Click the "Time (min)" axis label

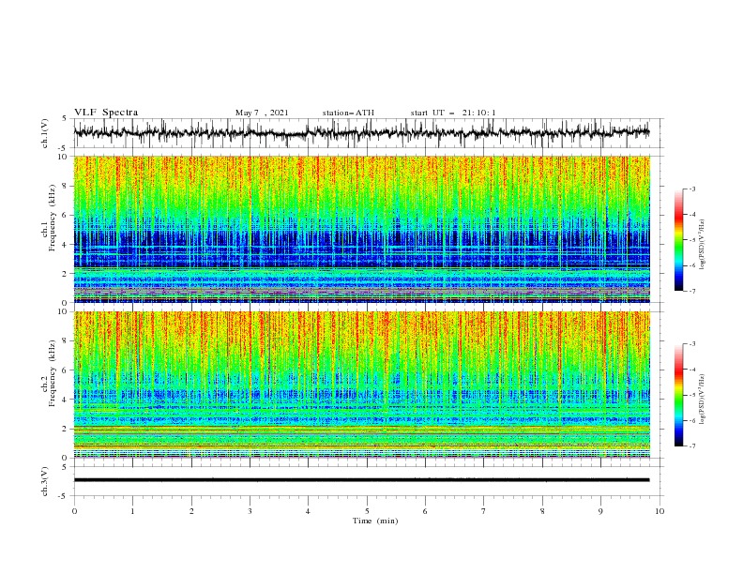[375, 521]
